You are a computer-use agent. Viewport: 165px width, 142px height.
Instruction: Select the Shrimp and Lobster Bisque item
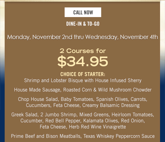click(83, 80)
